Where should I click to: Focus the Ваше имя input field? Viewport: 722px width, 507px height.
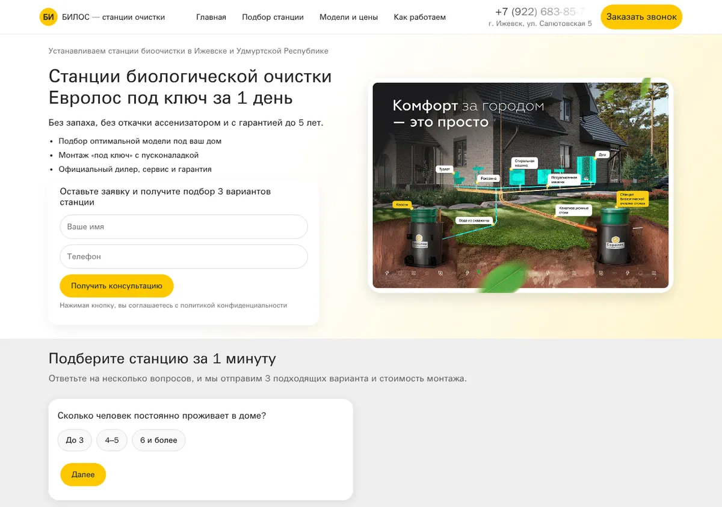[x=184, y=227]
